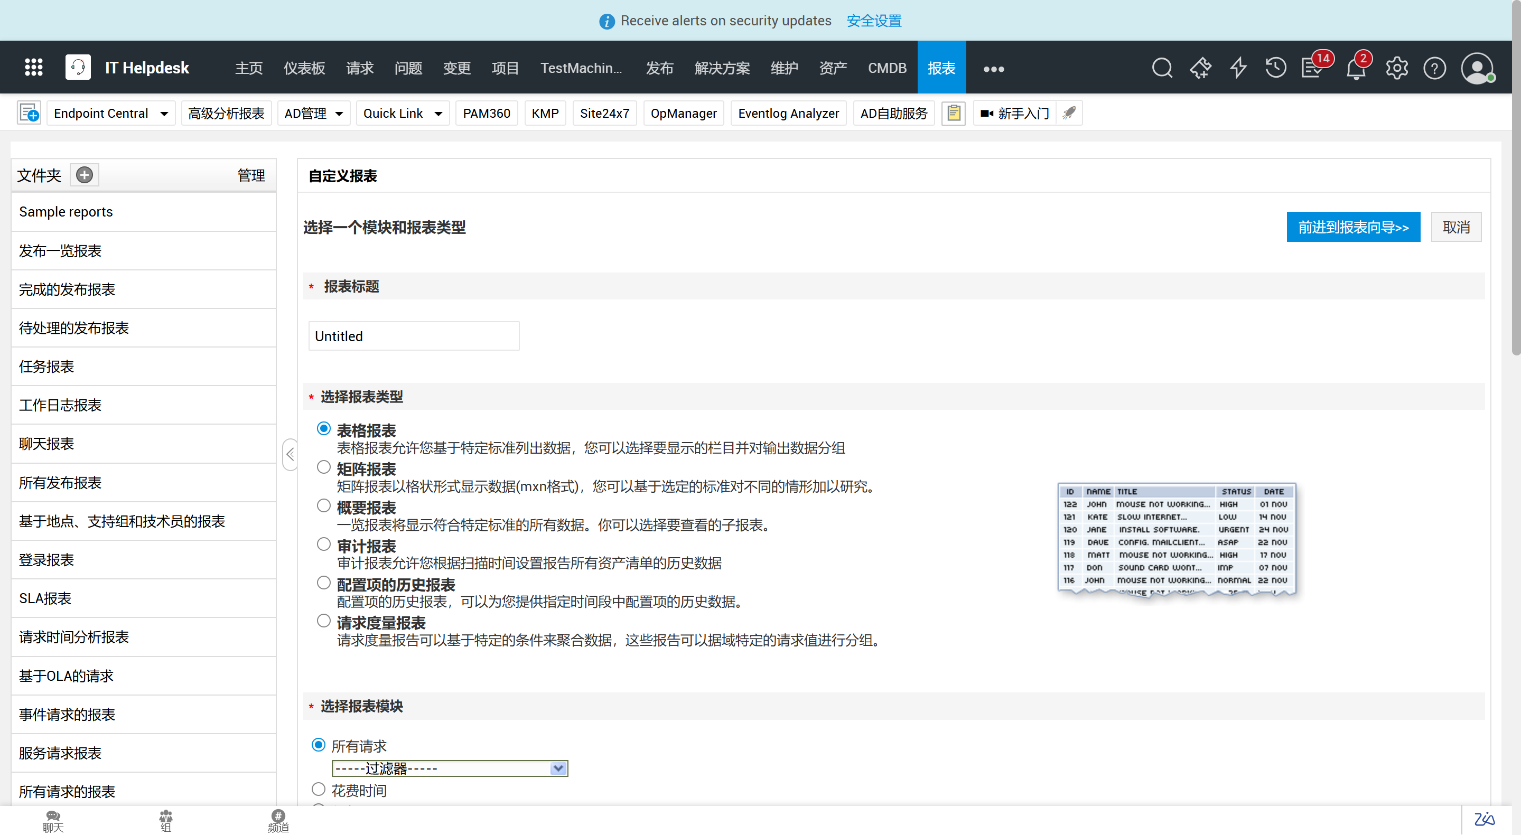1521x835 pixels.
Task: Open the 过滤器 filter combo box
Action: click(x=450, y=768)
